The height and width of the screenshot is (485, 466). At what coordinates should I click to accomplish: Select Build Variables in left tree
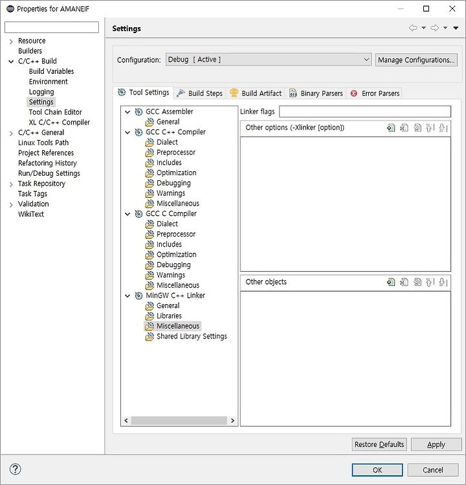(51, 71)
